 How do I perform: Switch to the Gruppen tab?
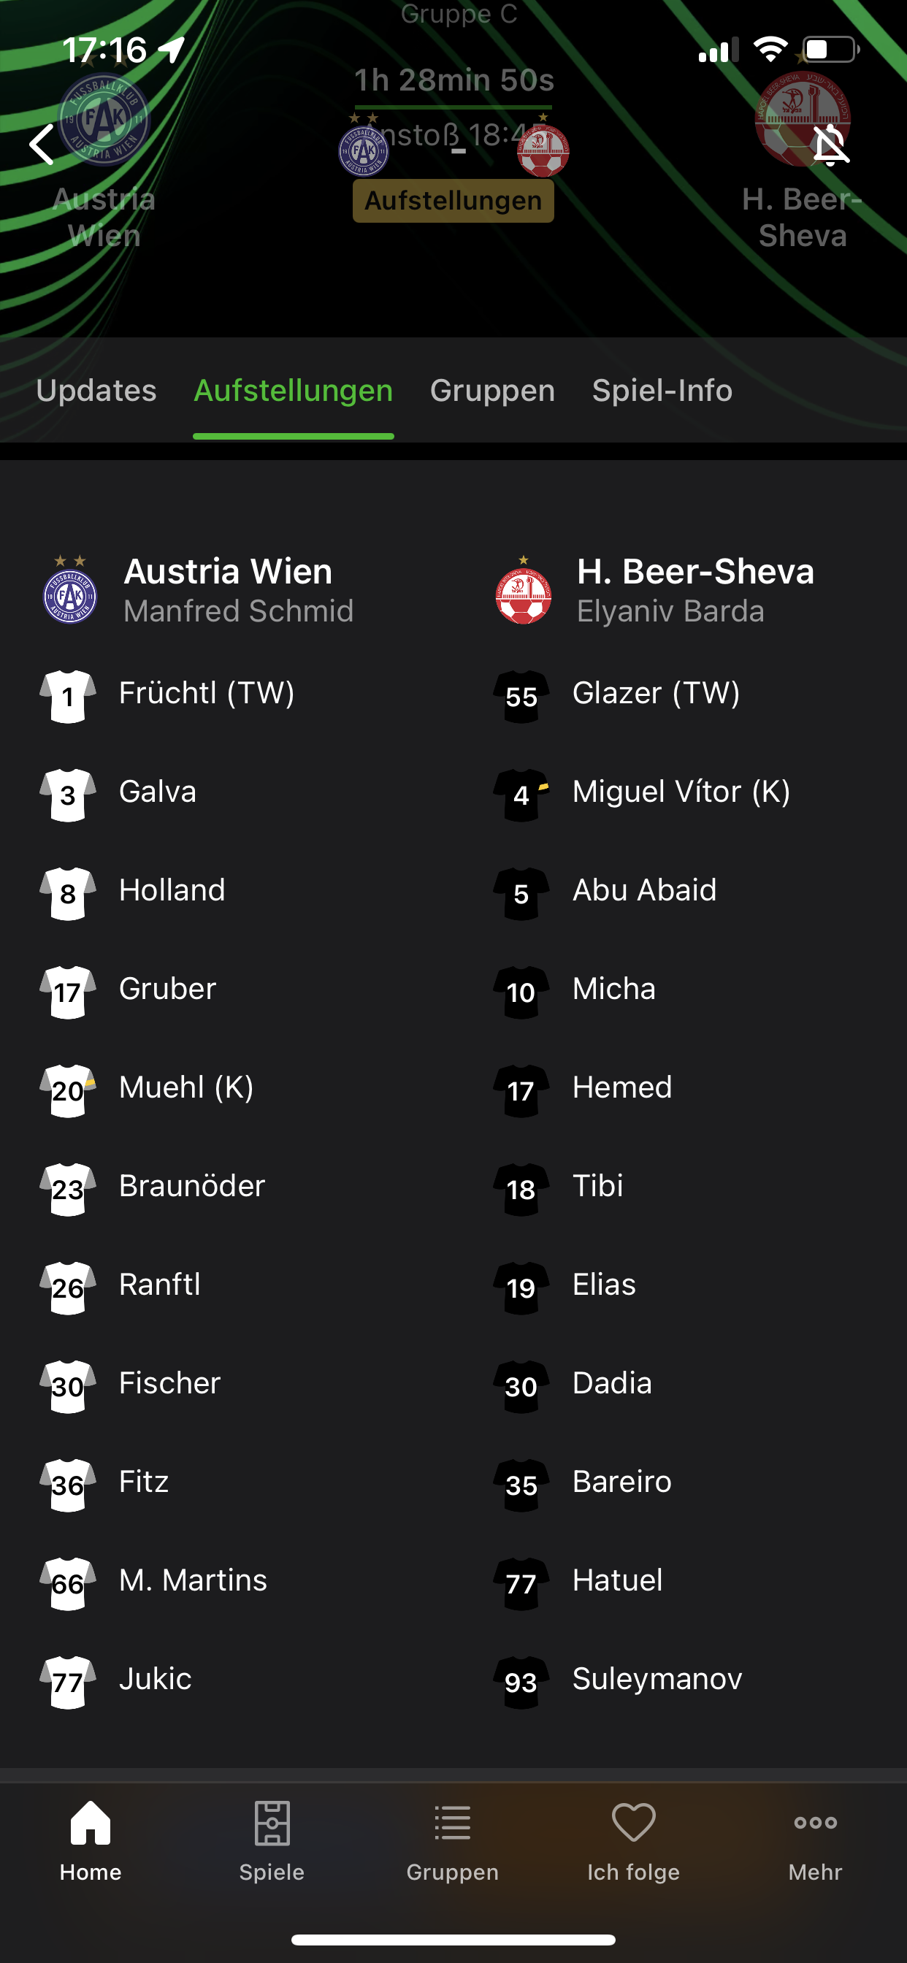[492, 391]
